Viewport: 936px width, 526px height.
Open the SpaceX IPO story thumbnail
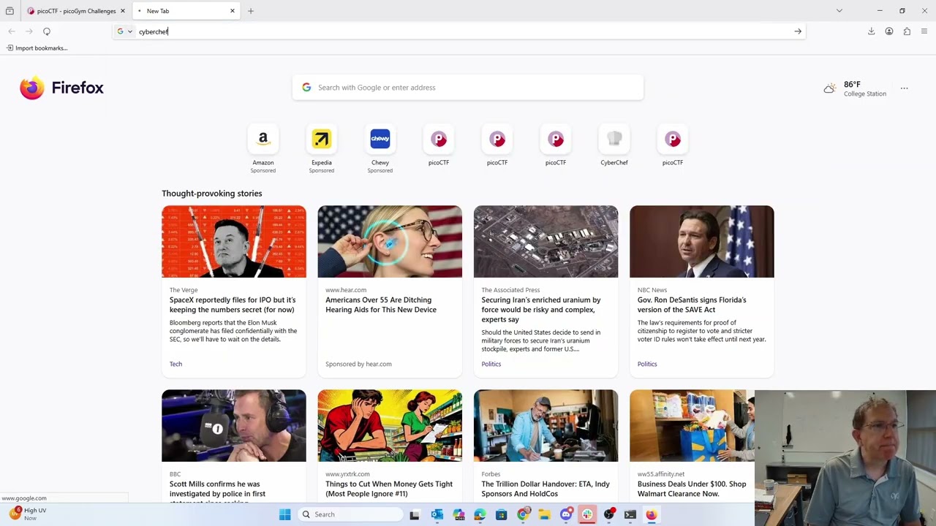pos(234,242)
